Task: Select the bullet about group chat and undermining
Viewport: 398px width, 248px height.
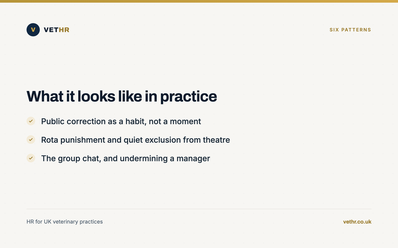Action: [126, 158]
